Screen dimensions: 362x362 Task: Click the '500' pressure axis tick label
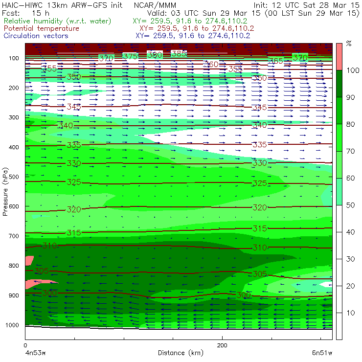point(14,177)
